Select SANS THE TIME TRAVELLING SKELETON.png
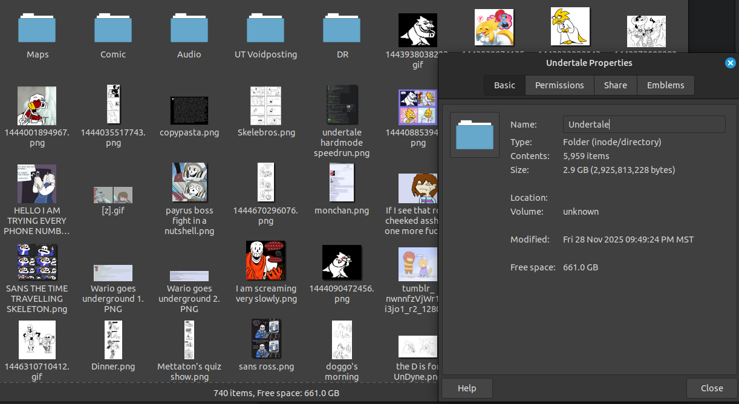 [x=37, y=262]
